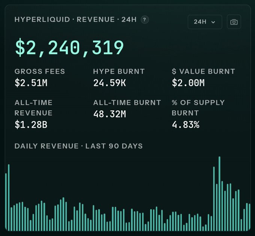
Task: Click the Daily Revenue Last 90 Days heading
Action: (x=78, y=146)
